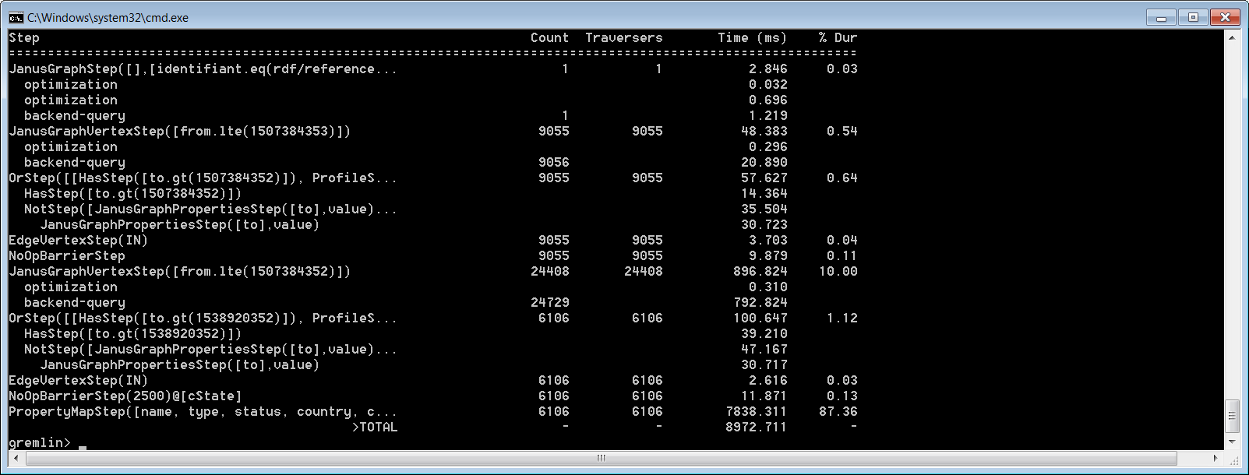Maximize the cmd.exe window
The width and height of the screenshot is (1249, 475).
coord(1192,17)
